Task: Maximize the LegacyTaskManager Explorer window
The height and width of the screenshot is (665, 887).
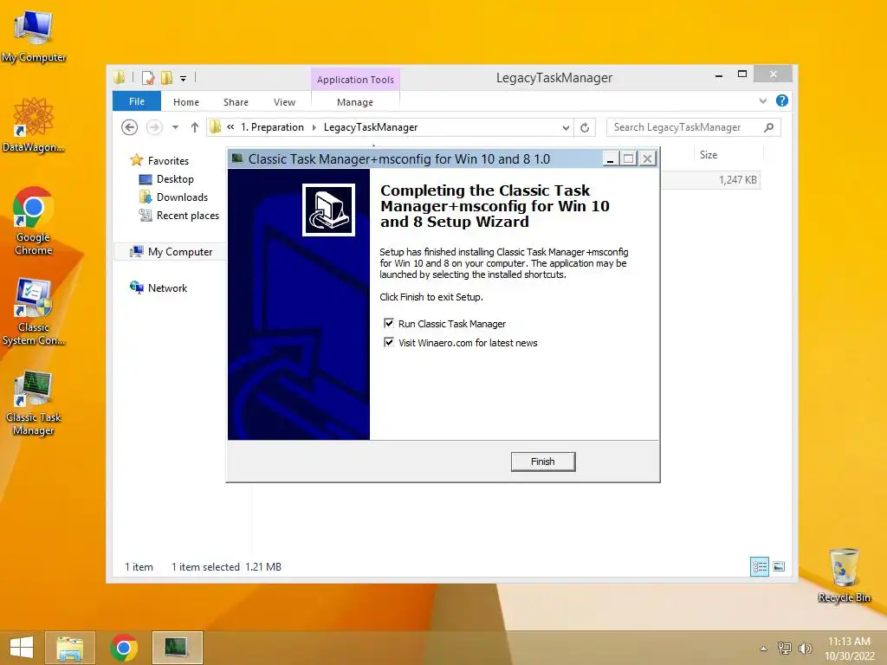Action: pos(742,74)
